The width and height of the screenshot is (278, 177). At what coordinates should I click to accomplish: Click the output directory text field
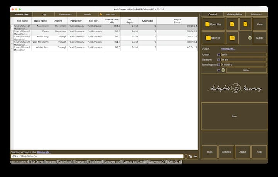pyautogui.click(x=97, y=157)
